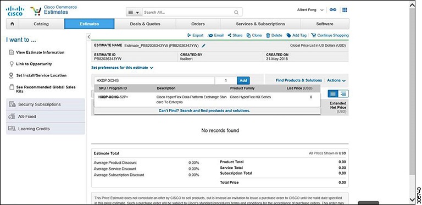Screen dimensions: 422x205
Task: Open the Actions dropdown
Action: (x=336, y=80)
